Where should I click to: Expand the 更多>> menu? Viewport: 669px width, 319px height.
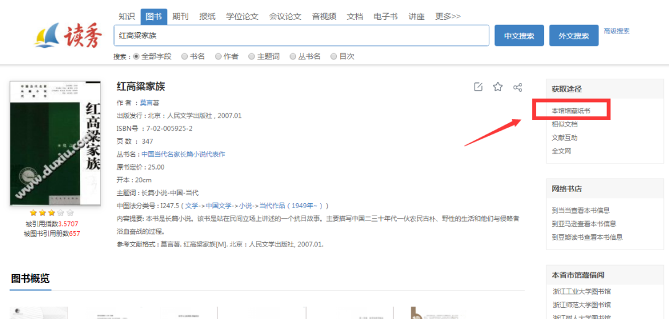[448, 17]
